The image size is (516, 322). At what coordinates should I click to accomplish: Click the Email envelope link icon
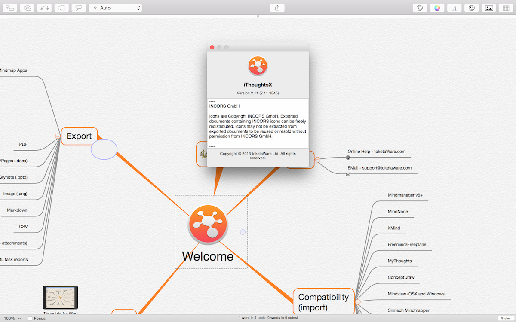point(348,174)
